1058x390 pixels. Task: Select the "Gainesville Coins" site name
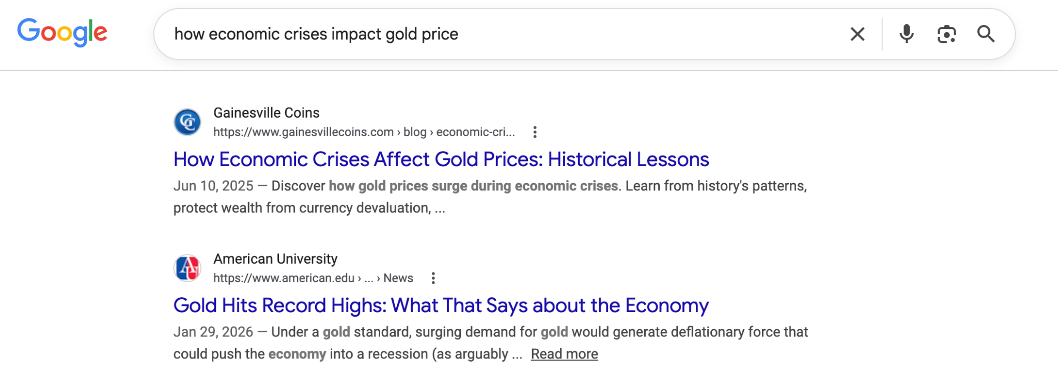pyautogui.click(x=267, y=112)
